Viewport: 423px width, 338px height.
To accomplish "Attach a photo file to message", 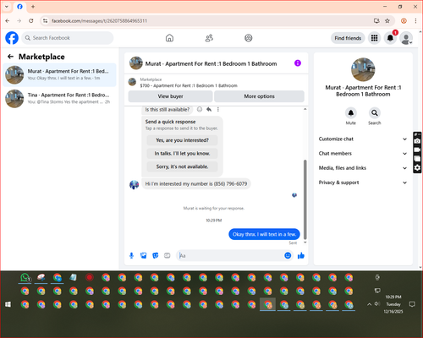I will (144, 255).
